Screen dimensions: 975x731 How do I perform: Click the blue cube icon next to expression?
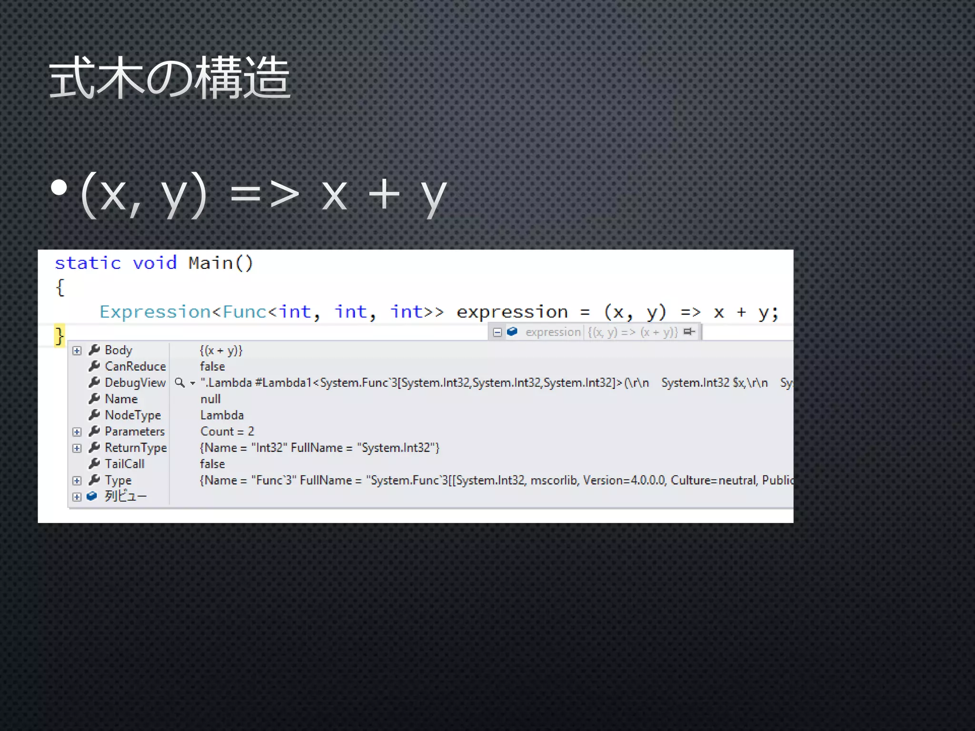pyautogui.click(x=512, y=332)
